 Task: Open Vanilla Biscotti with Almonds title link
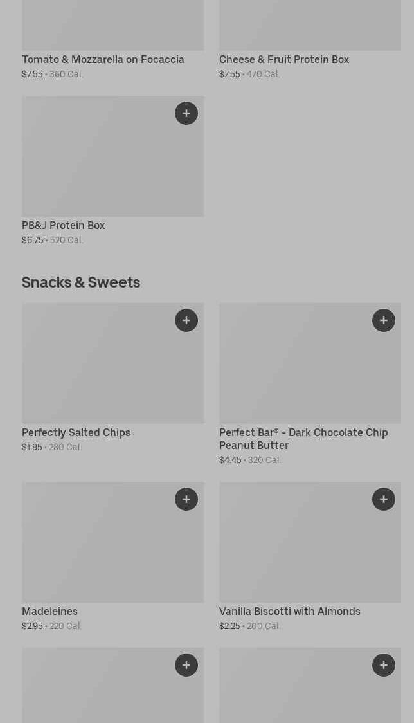click(x=290, y=611)
